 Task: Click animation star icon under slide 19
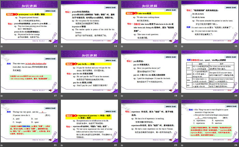[x=122, y=96]
